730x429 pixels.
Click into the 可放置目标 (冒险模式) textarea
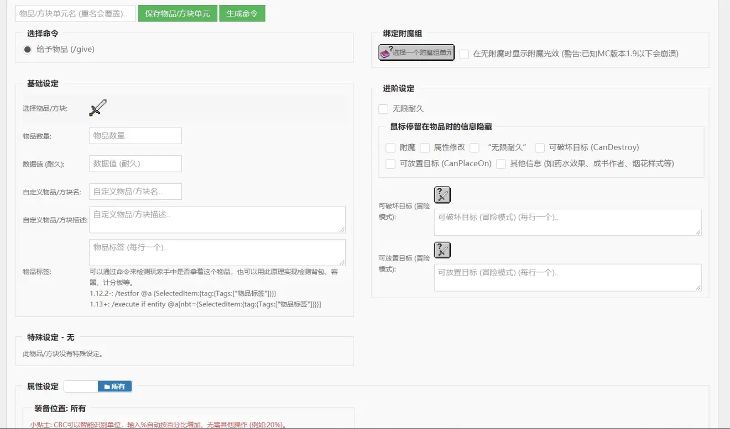[567, 277]
